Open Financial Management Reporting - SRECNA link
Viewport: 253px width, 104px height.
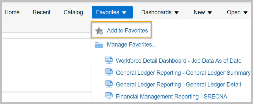click(171, 96)
